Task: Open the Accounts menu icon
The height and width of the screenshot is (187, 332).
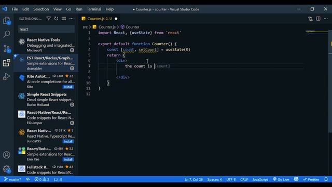Action: coord(7,155)
